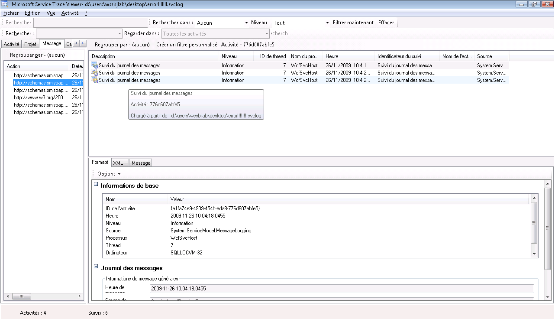Switch to the Activité tab
555x319 pixels.
(x=12, y=44)
